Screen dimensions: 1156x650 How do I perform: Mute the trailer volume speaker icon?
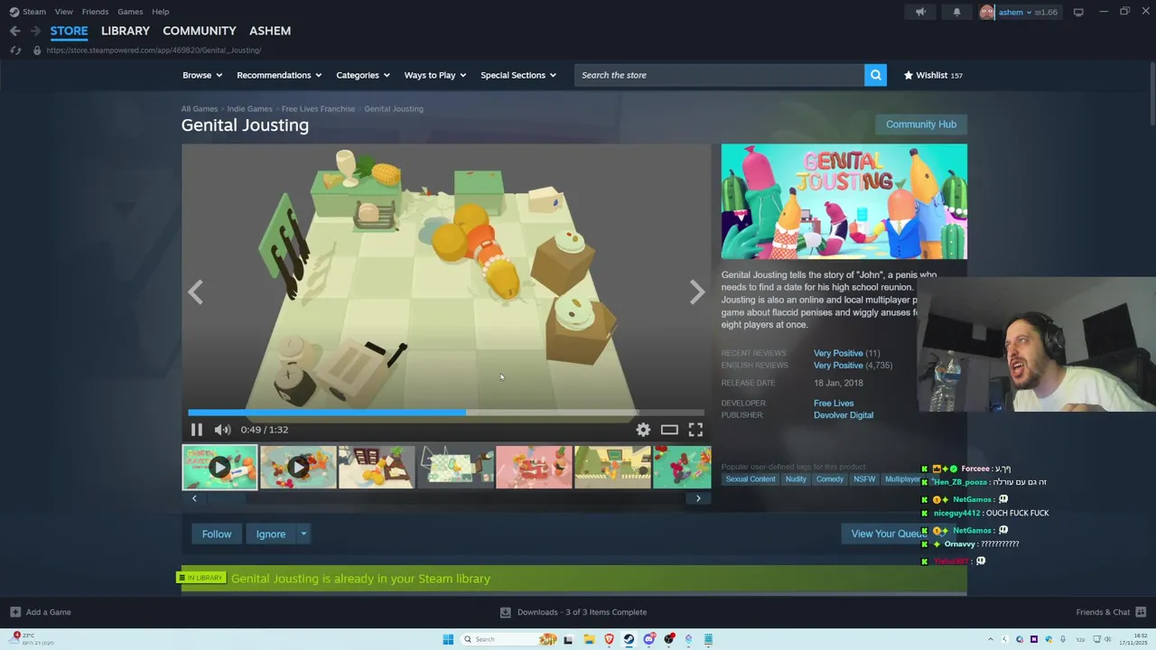(x=222, y=430)
